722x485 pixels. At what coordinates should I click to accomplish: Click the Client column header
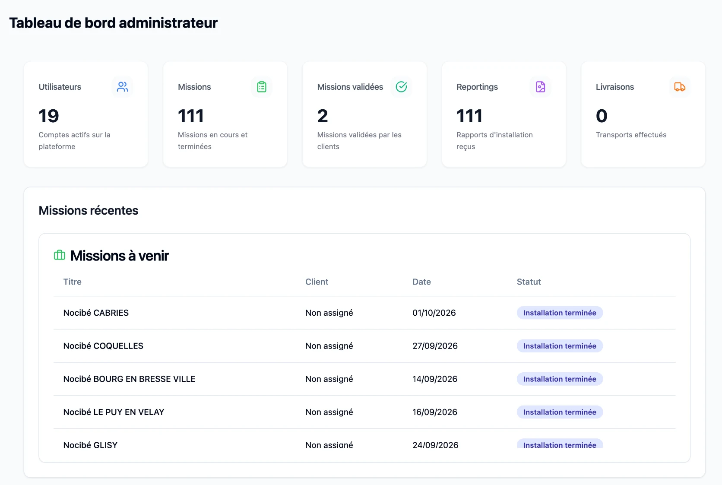(x=317, y=282)
